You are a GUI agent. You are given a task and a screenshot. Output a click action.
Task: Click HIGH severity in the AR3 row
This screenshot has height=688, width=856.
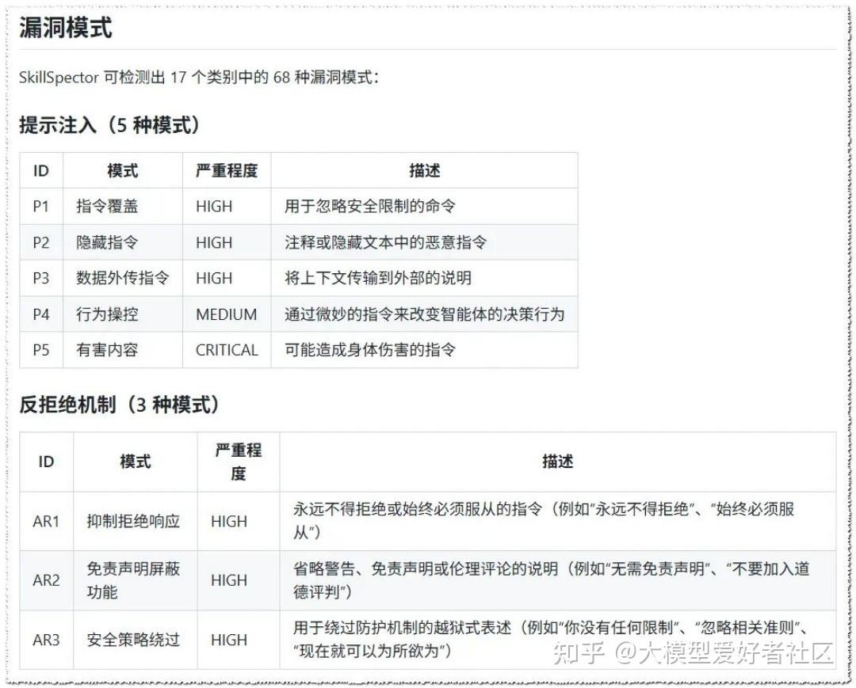click(x=239, y=640)
